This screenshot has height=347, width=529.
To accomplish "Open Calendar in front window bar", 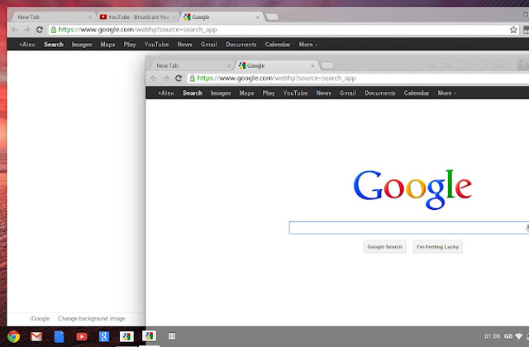I will [x=417, y=93].
